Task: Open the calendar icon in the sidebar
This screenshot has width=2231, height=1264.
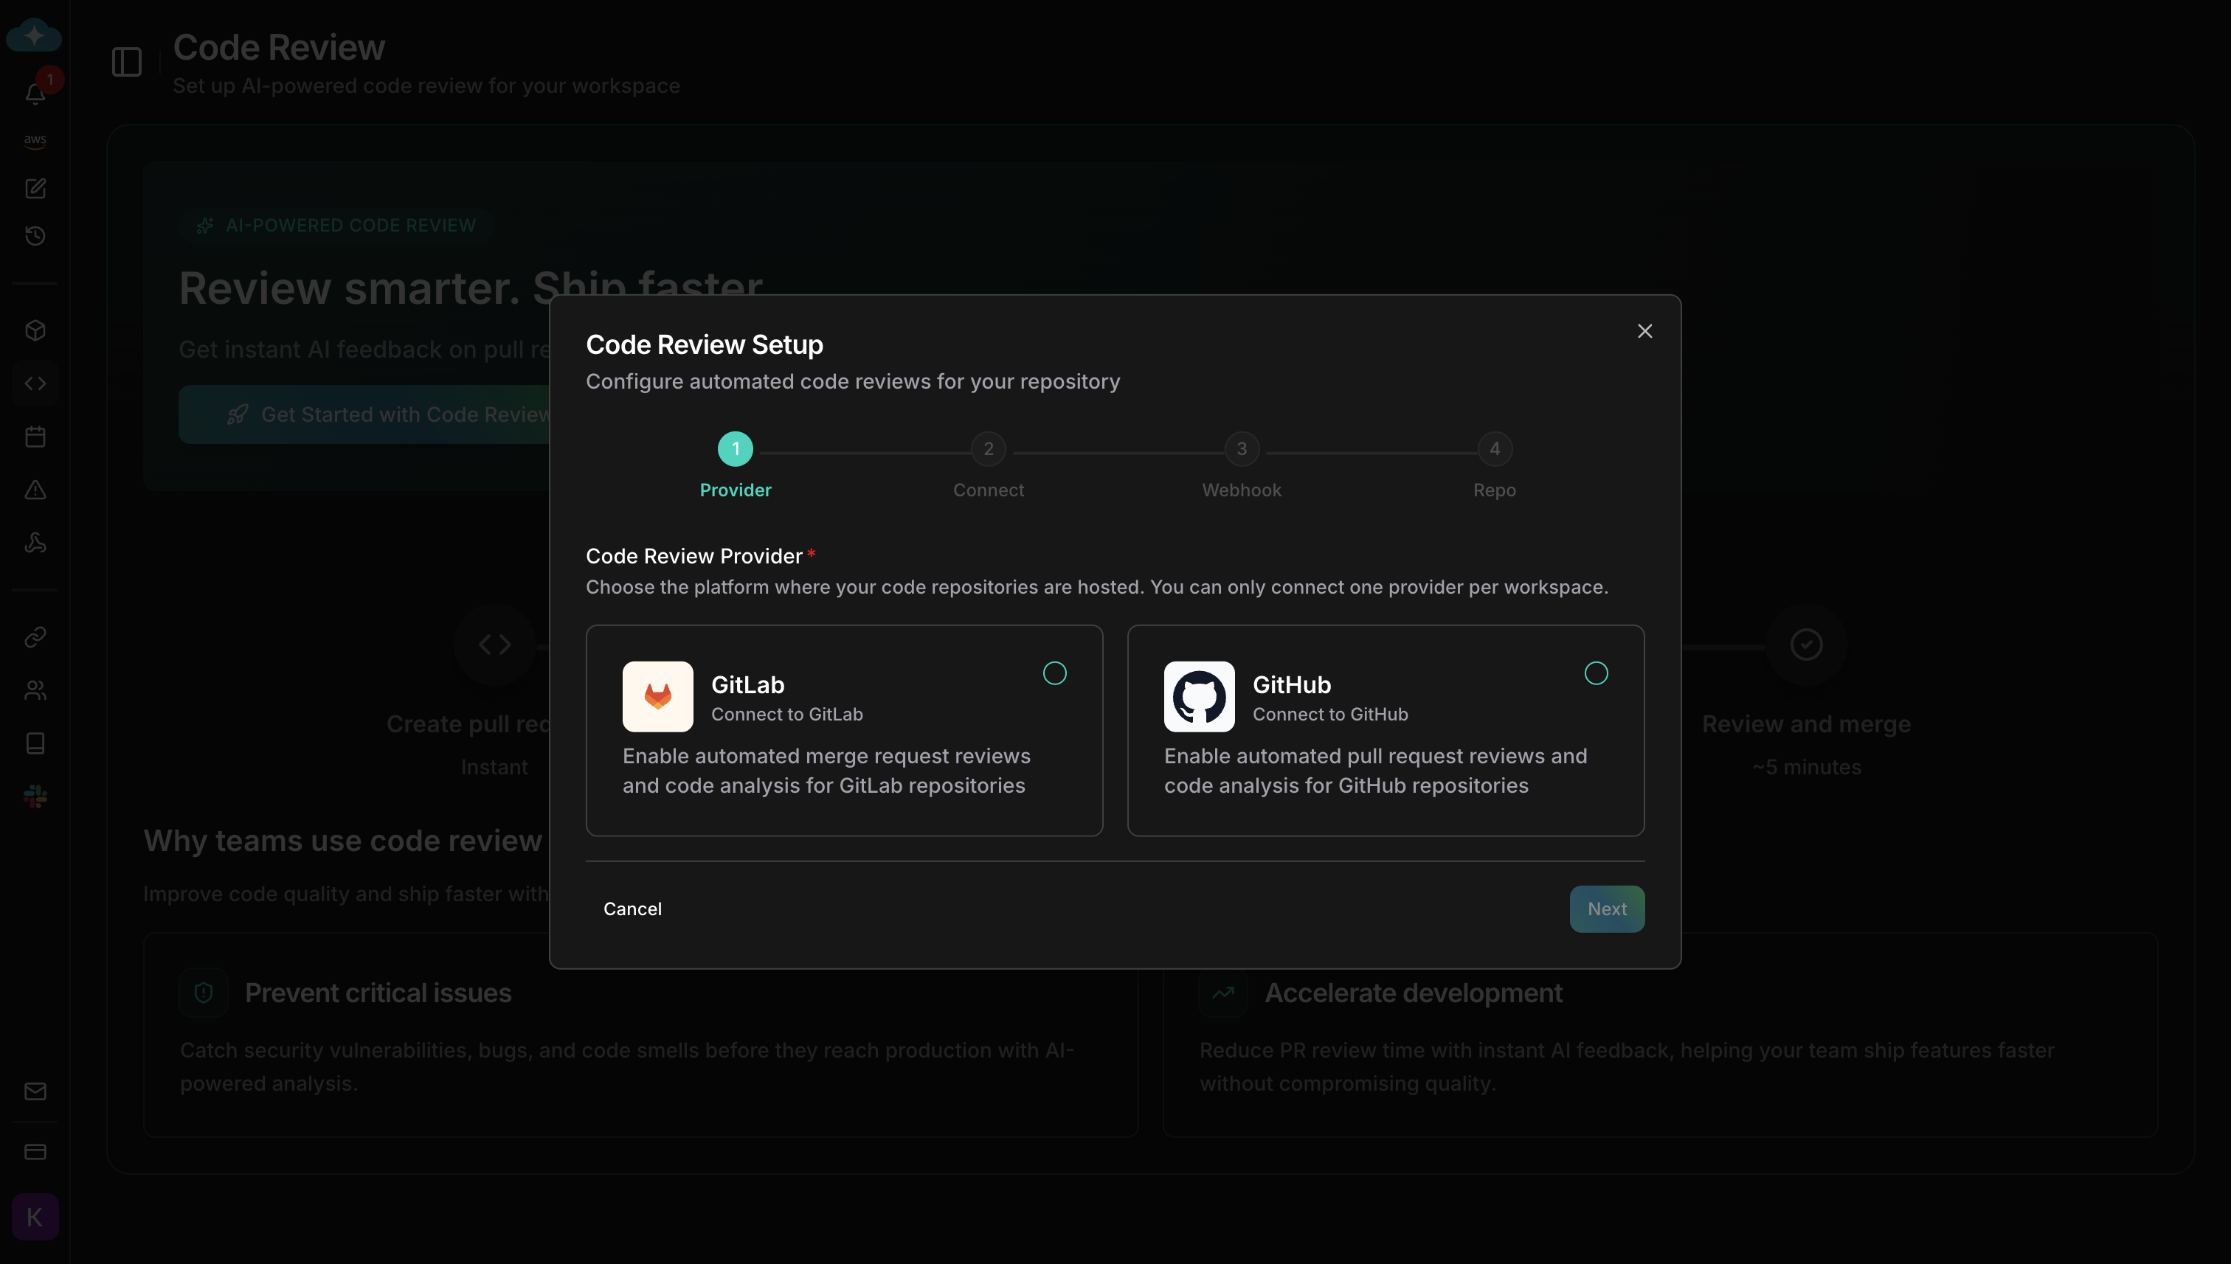Action: tap(35, 437)
